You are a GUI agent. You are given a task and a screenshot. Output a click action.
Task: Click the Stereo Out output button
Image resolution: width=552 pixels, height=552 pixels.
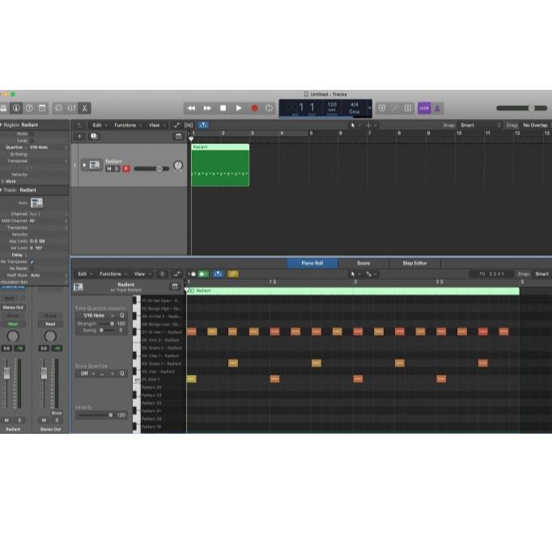point(13,308)
